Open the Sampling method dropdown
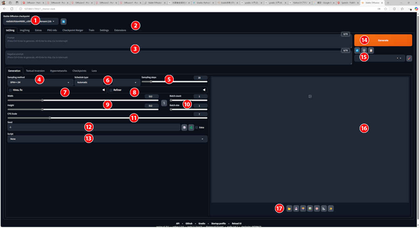This screenshot has height=228, width=420. click(40, 82)
